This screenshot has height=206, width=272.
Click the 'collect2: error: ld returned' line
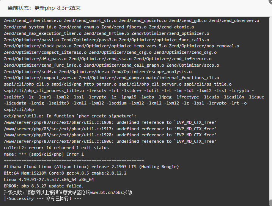tap(56, 148)
